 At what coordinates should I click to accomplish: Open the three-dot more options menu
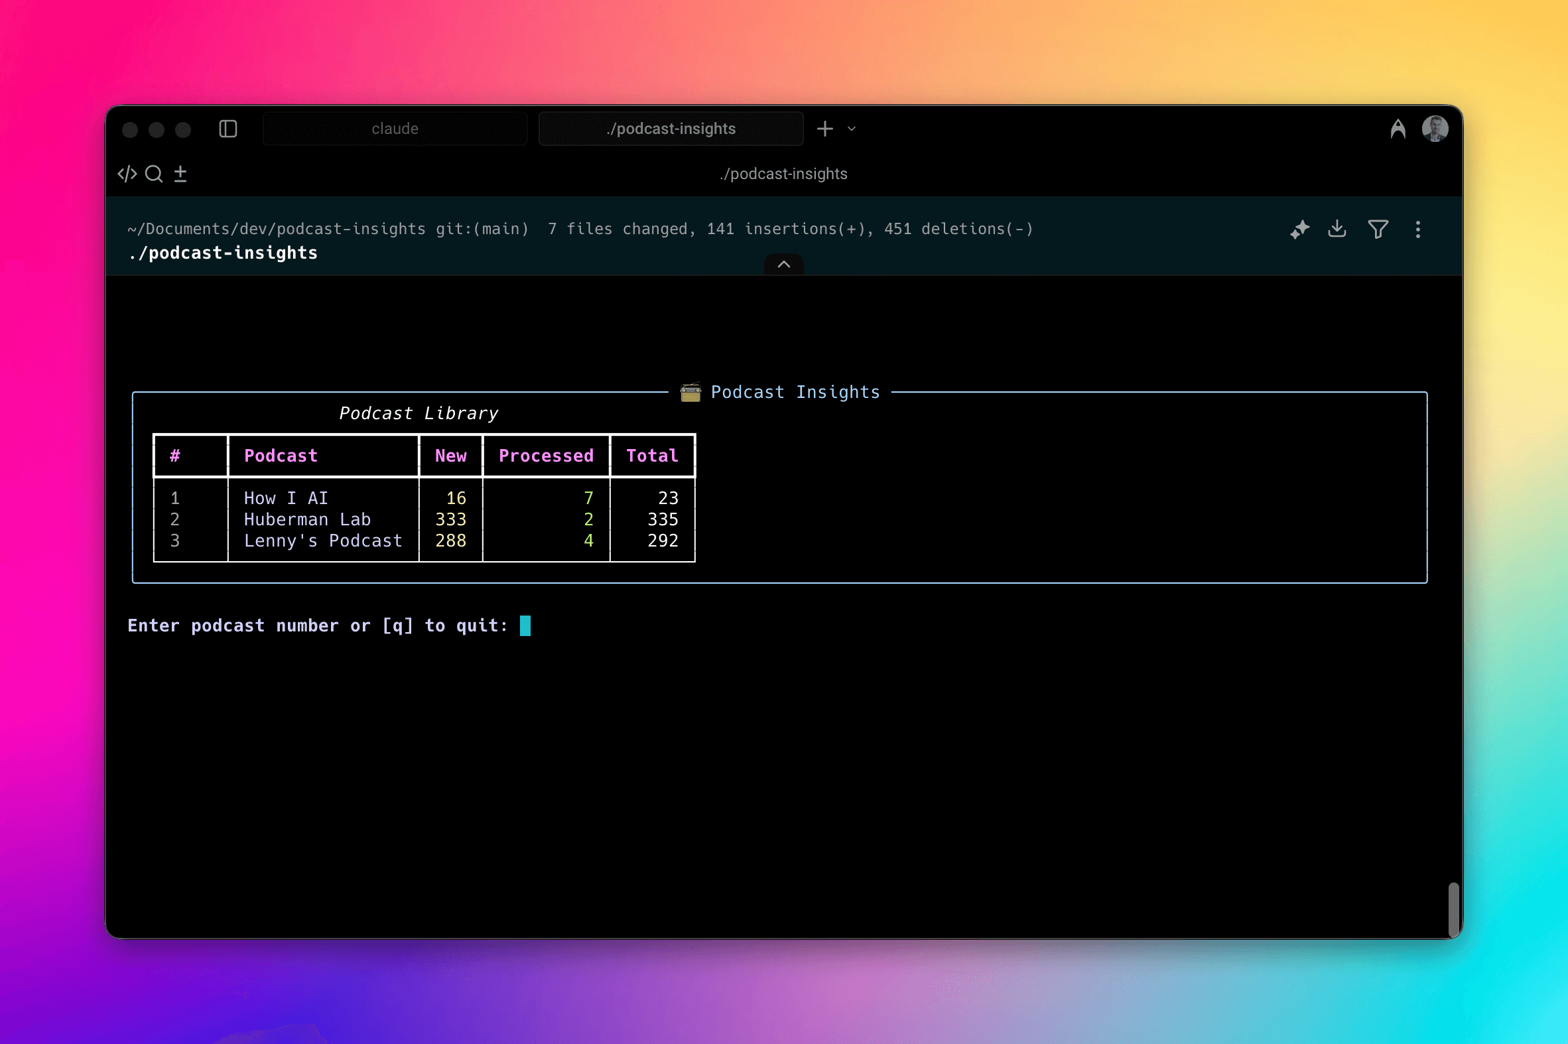pos(1417,229)
